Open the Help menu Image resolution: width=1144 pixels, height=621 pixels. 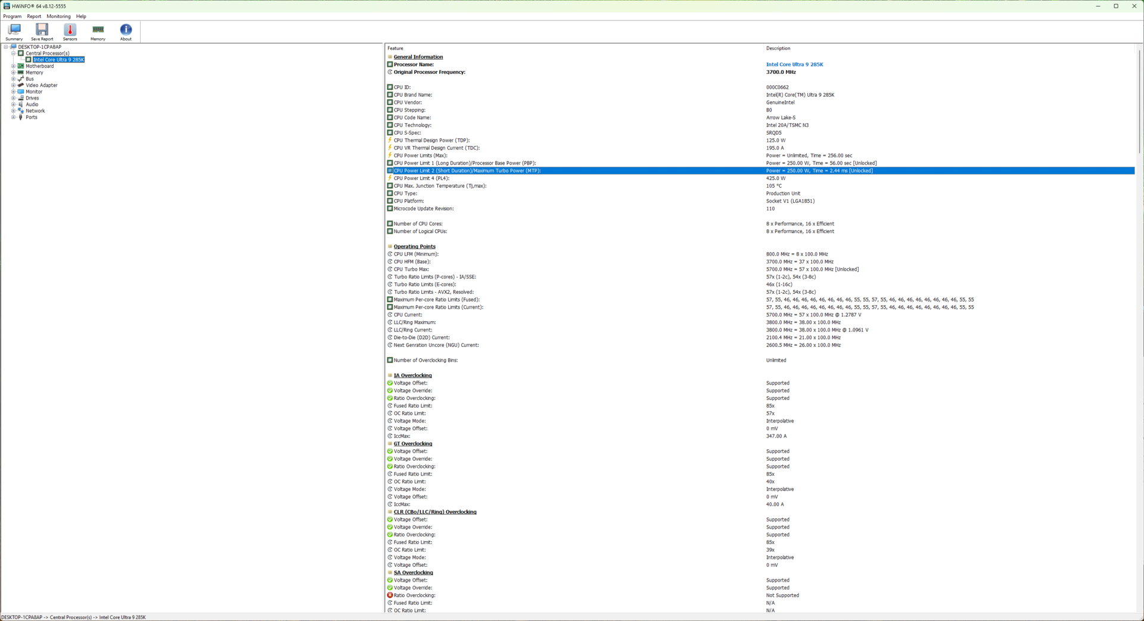81,16
